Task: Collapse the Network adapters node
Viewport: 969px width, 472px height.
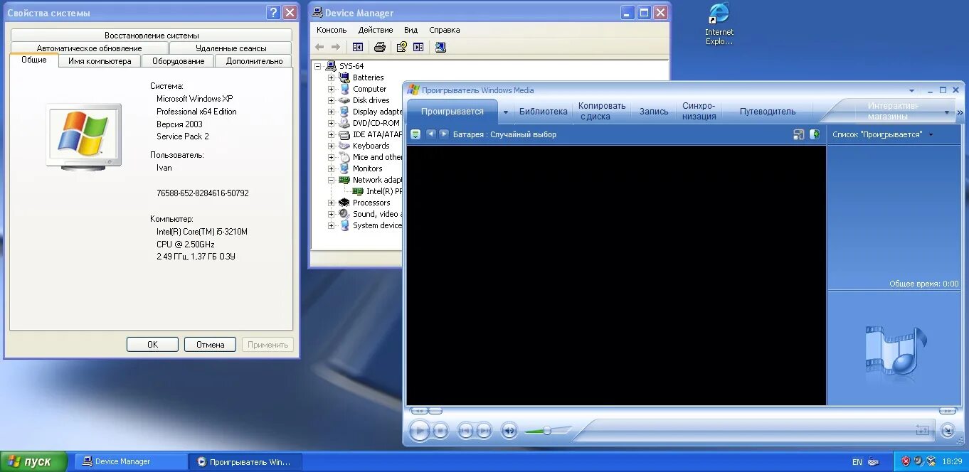Action: pos(331,180)
